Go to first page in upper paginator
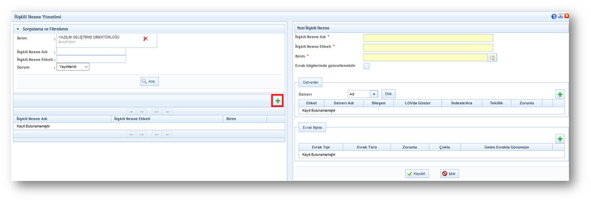Image resolution: width=591 pixels, height=203 pixels. pos(131,111)
